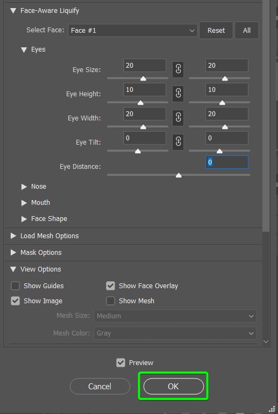Toggle the Eye Tilt link icon
The width and height of the screenshot is (278, 414).
coord(178,142)
